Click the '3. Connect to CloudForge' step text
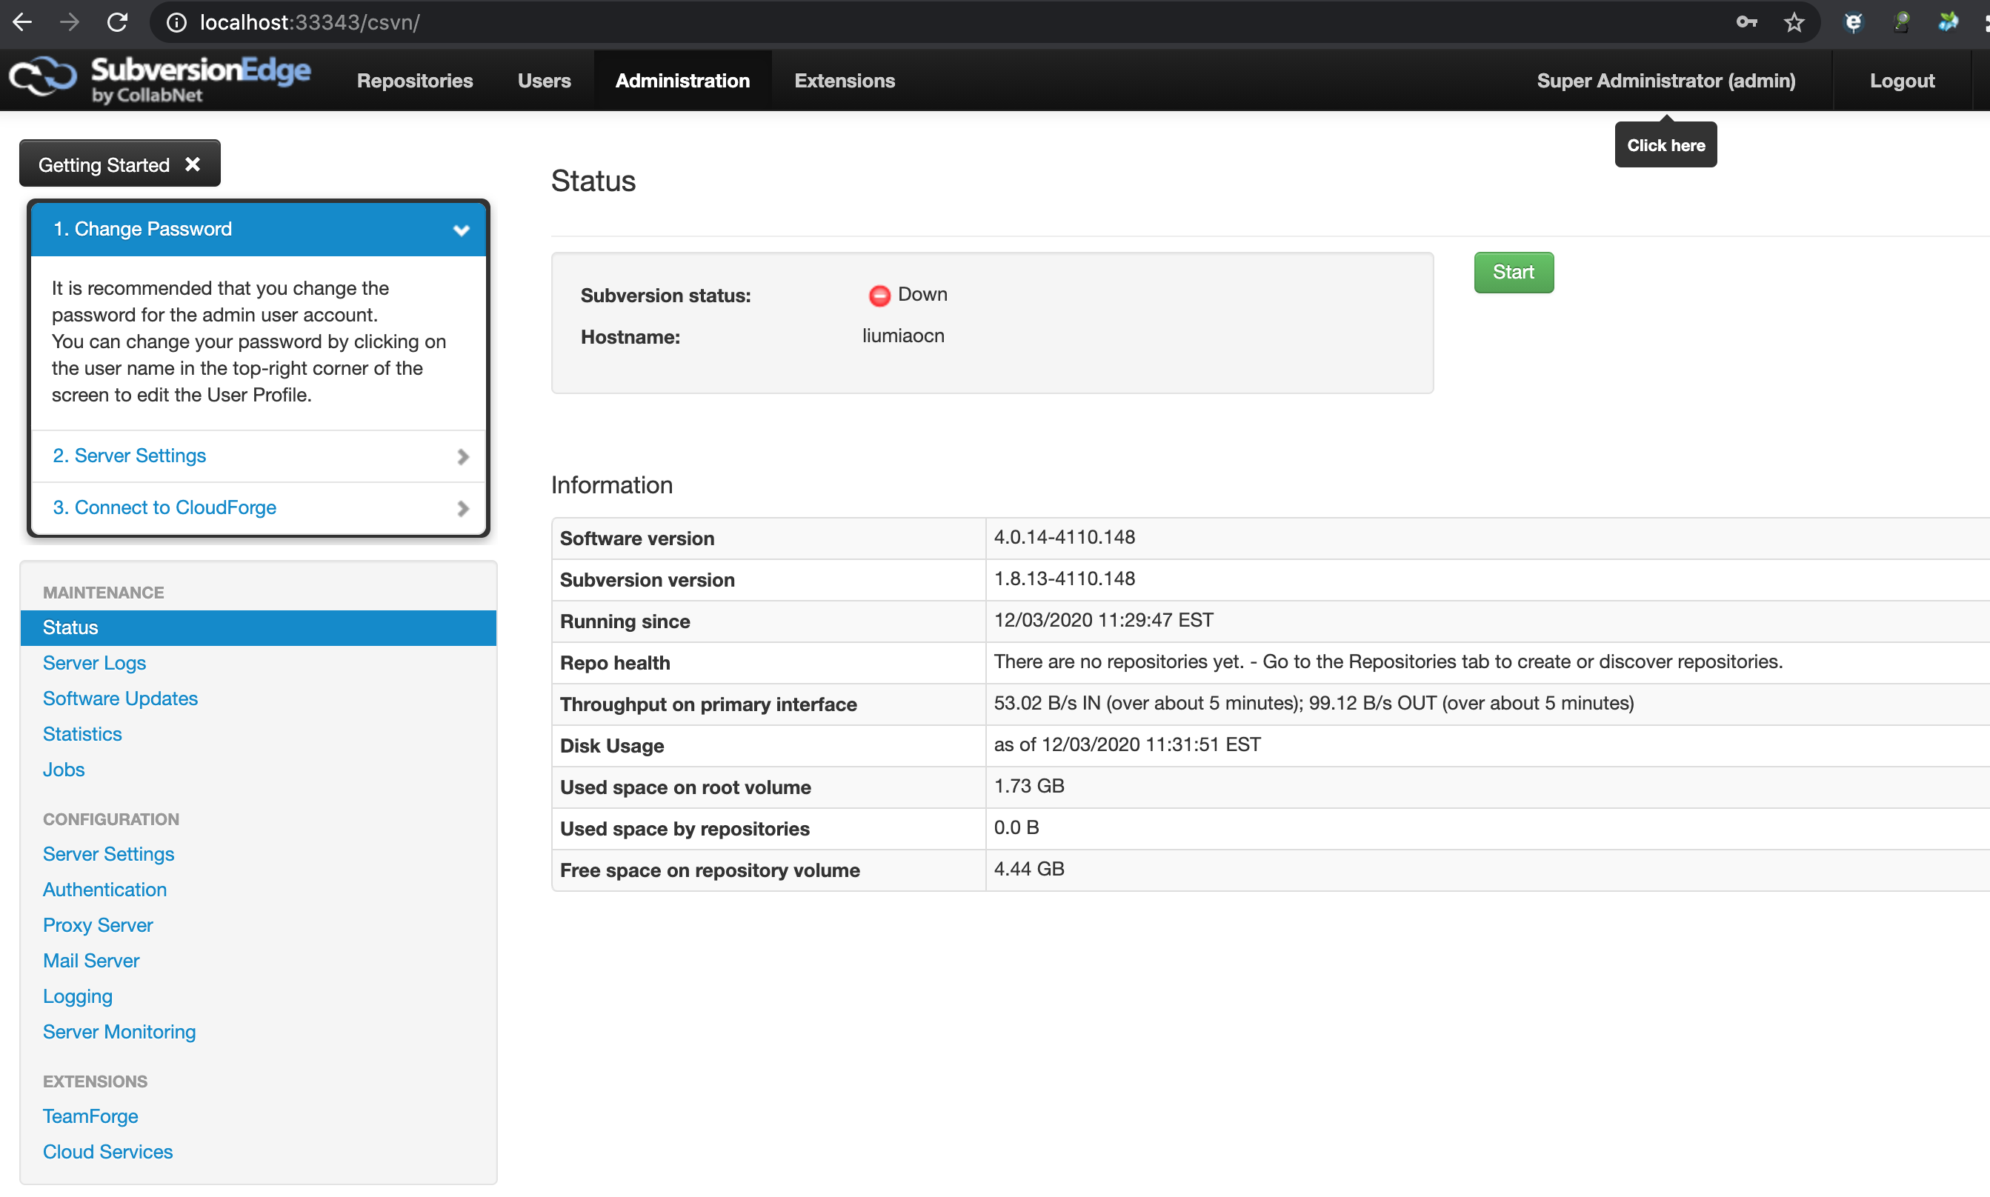The image size is (1990, 1197). pyautogui.click(x=164, y=507)
